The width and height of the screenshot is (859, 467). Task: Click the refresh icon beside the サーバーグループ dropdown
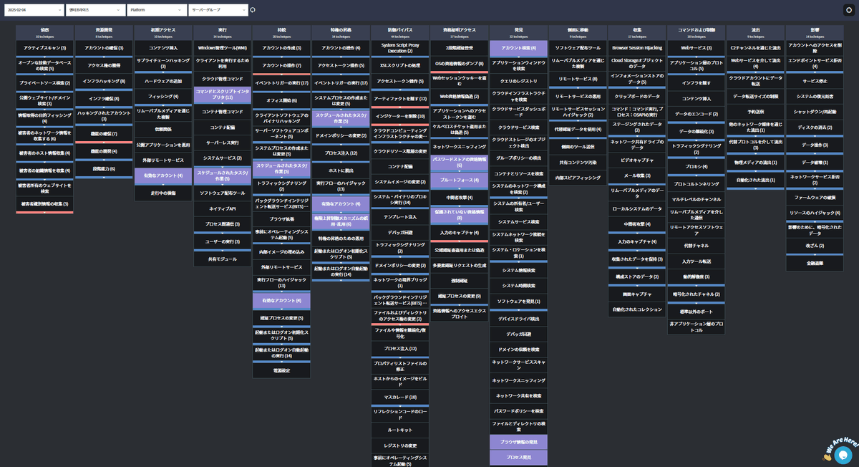(252, 10)
